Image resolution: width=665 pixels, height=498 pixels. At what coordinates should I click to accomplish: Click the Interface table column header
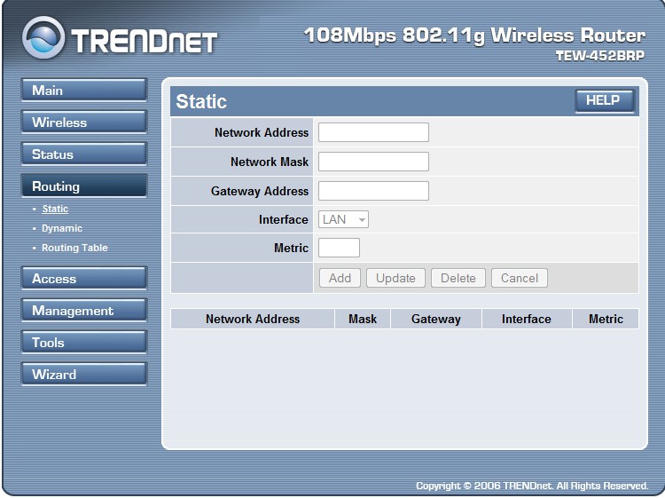point(527,319)
